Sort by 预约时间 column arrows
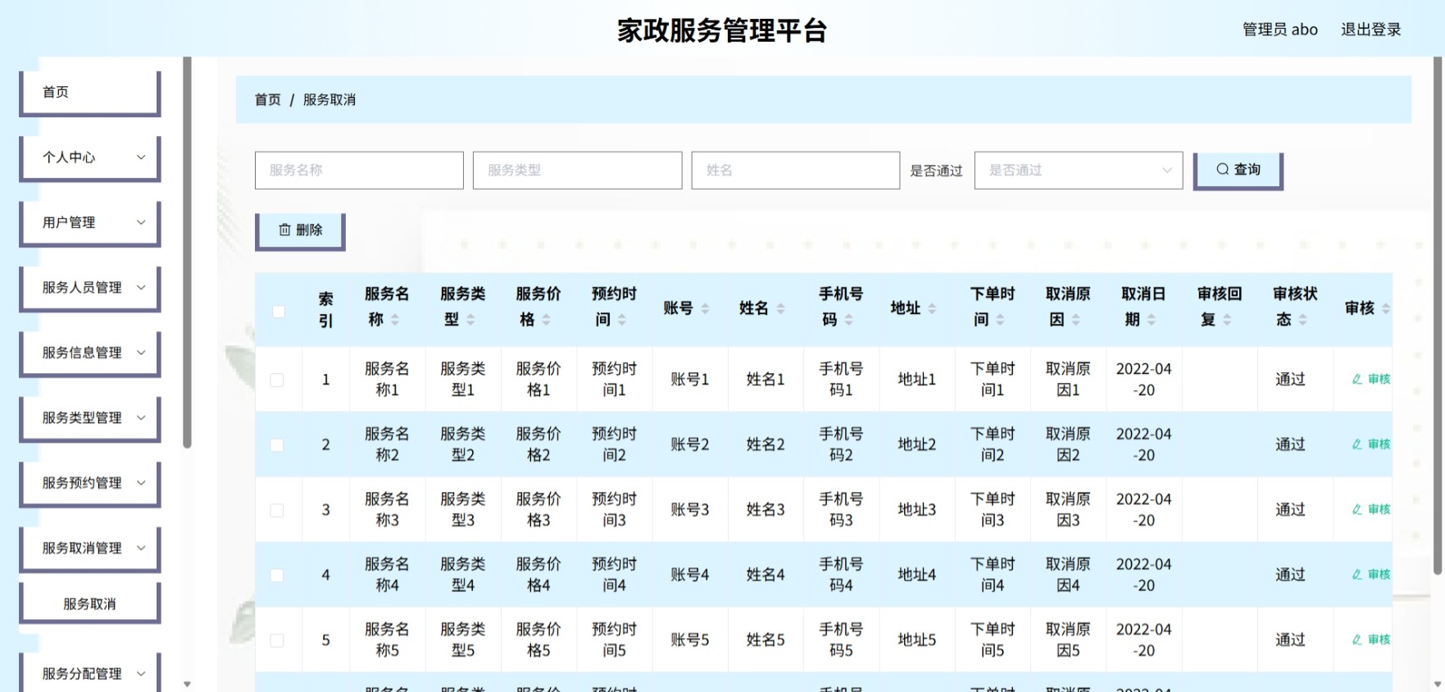Screen dimensions: 1445x692 pyautogui.click(x=622, y=320)
